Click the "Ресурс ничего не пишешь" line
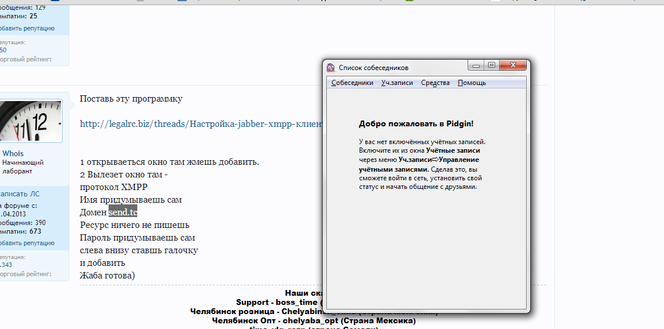This screenshot has height=329, width=664. [x=134, y=225]
